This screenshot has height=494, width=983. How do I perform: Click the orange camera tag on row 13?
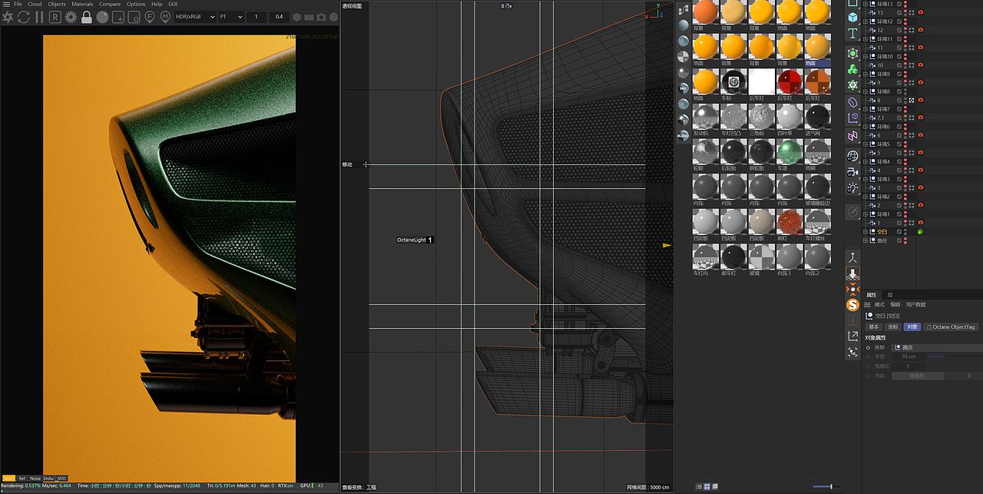(x=921, y=12)
